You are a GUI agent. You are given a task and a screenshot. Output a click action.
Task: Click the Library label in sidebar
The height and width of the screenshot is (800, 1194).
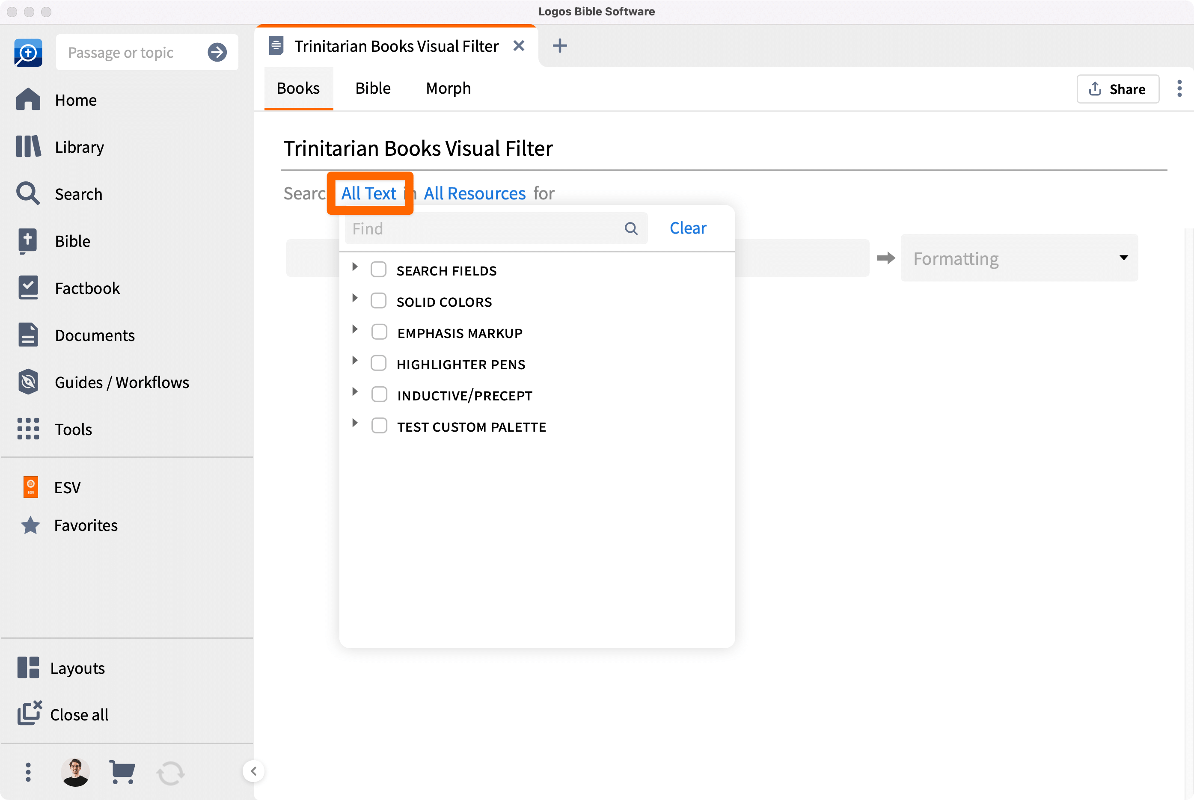tap(79, 147)
